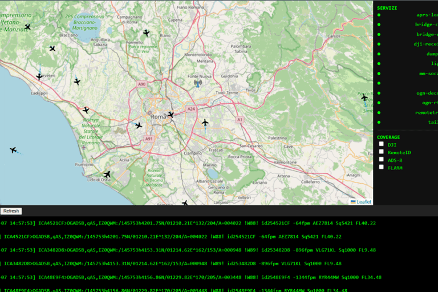This screenshot has height=292, width=438.
Task: Enable the ADS-B coverage checkbox
Action: (382, 159)
